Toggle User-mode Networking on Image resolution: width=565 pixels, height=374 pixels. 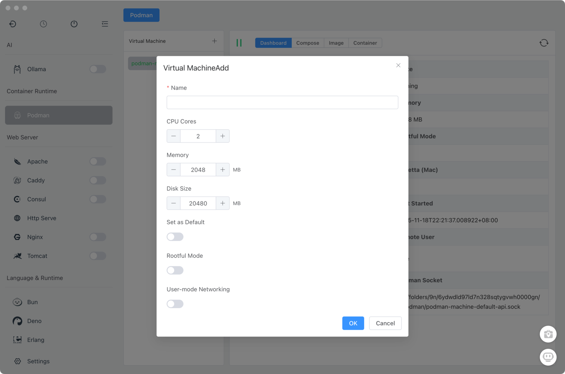pos(175,304)
